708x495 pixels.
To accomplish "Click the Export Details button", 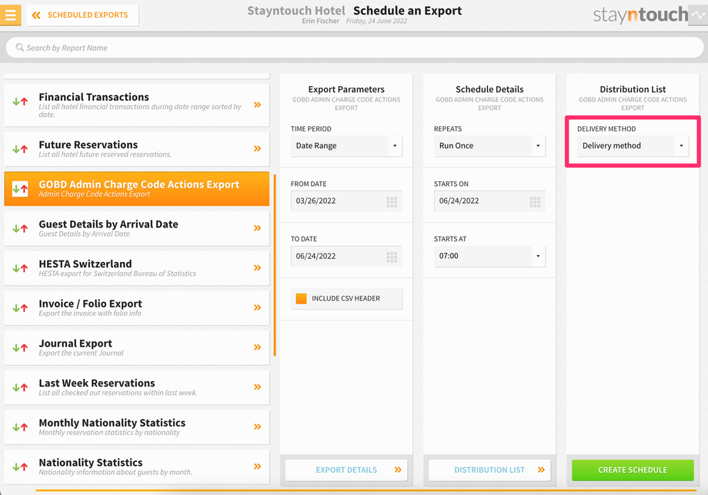I will 346,470.
